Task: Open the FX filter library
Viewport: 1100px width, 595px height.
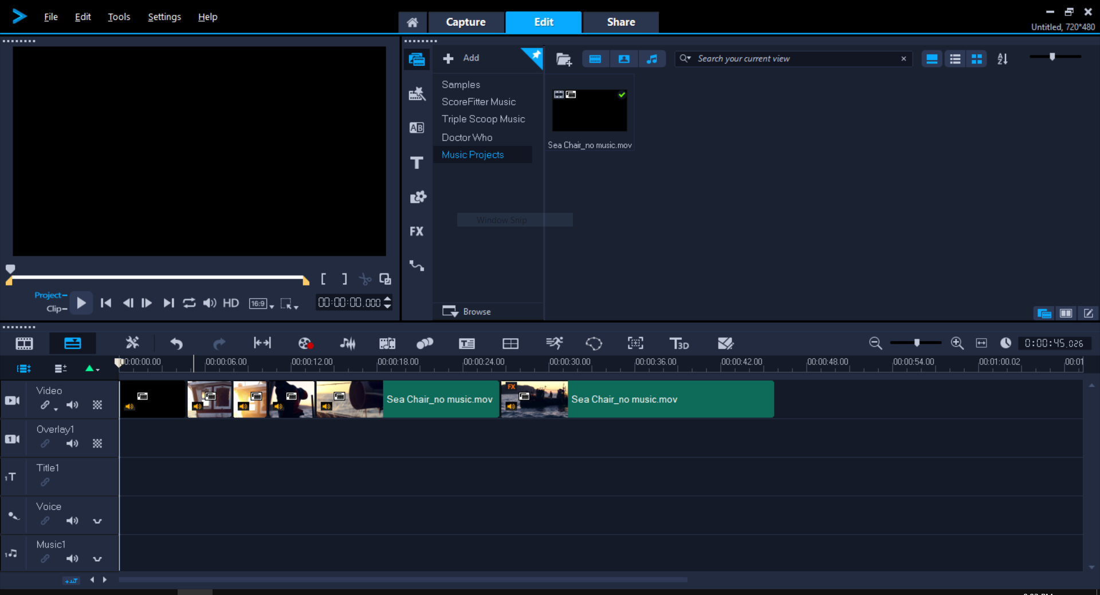Action: click(417, 231)
